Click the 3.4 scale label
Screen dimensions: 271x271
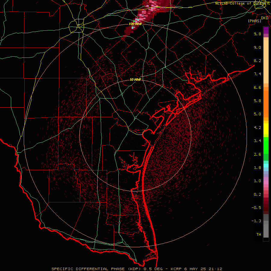257,141
